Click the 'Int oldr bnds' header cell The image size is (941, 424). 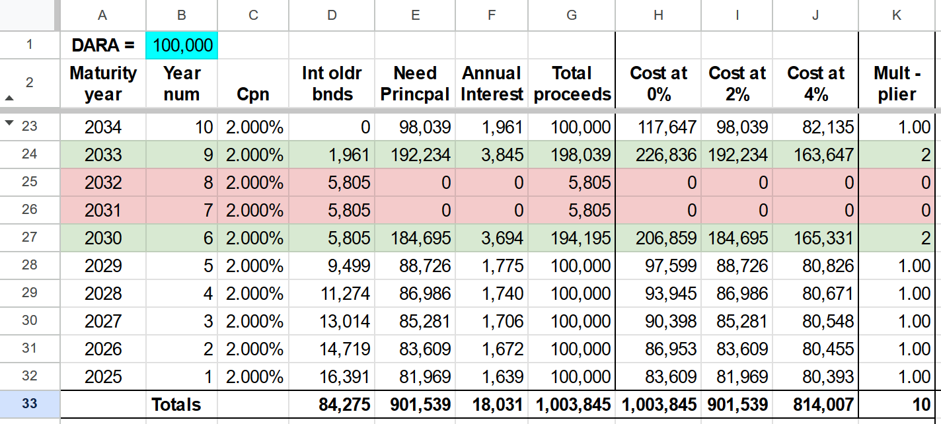click(x=332, y=83)
